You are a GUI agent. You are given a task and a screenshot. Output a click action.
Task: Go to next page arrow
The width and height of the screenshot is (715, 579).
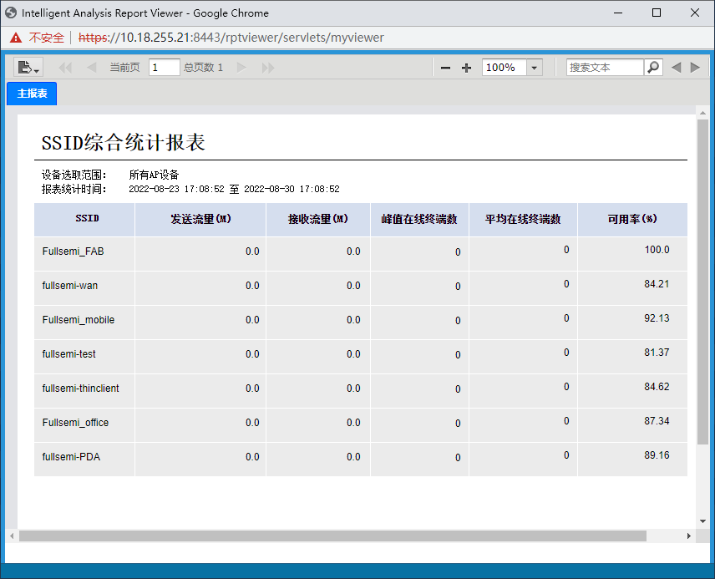point(242,68)
